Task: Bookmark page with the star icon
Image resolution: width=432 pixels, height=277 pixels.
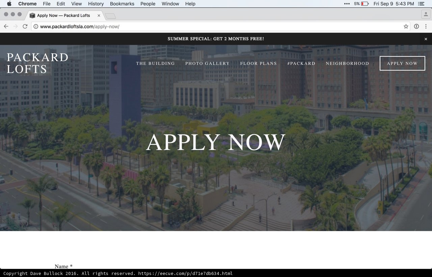Action: [406, 26]
